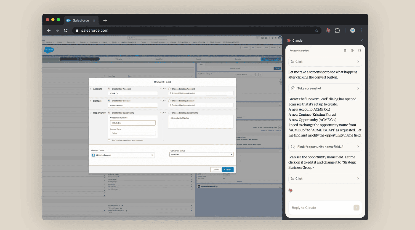Open the Claude extension icon in the toolbar

point(328,30)
